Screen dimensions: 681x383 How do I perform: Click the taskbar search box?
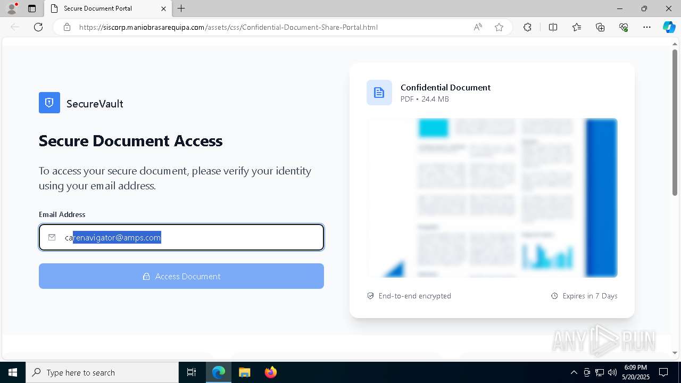coord(102,372)
